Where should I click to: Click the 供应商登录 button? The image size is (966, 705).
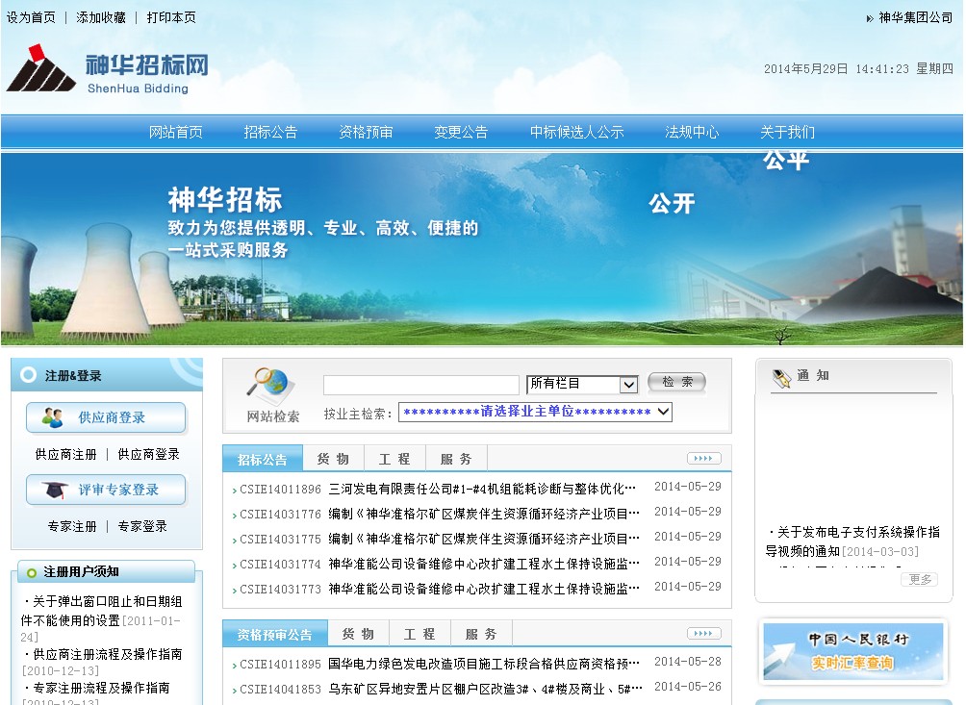tap(106, 417)
